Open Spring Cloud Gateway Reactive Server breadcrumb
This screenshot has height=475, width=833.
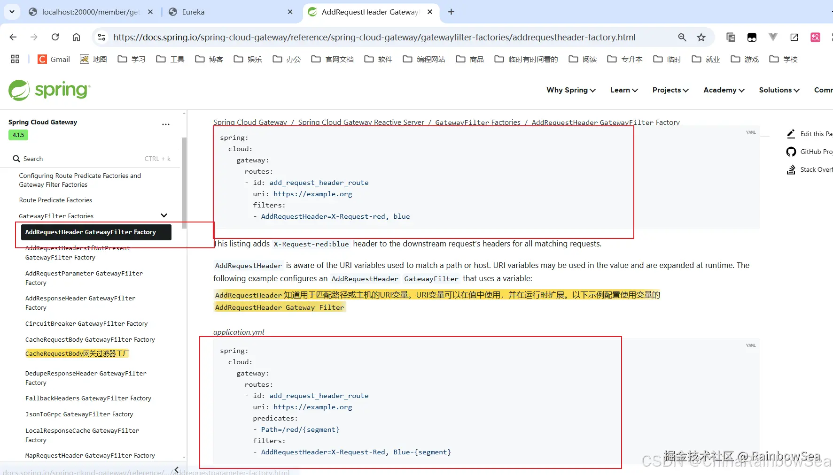pos(361,122)
